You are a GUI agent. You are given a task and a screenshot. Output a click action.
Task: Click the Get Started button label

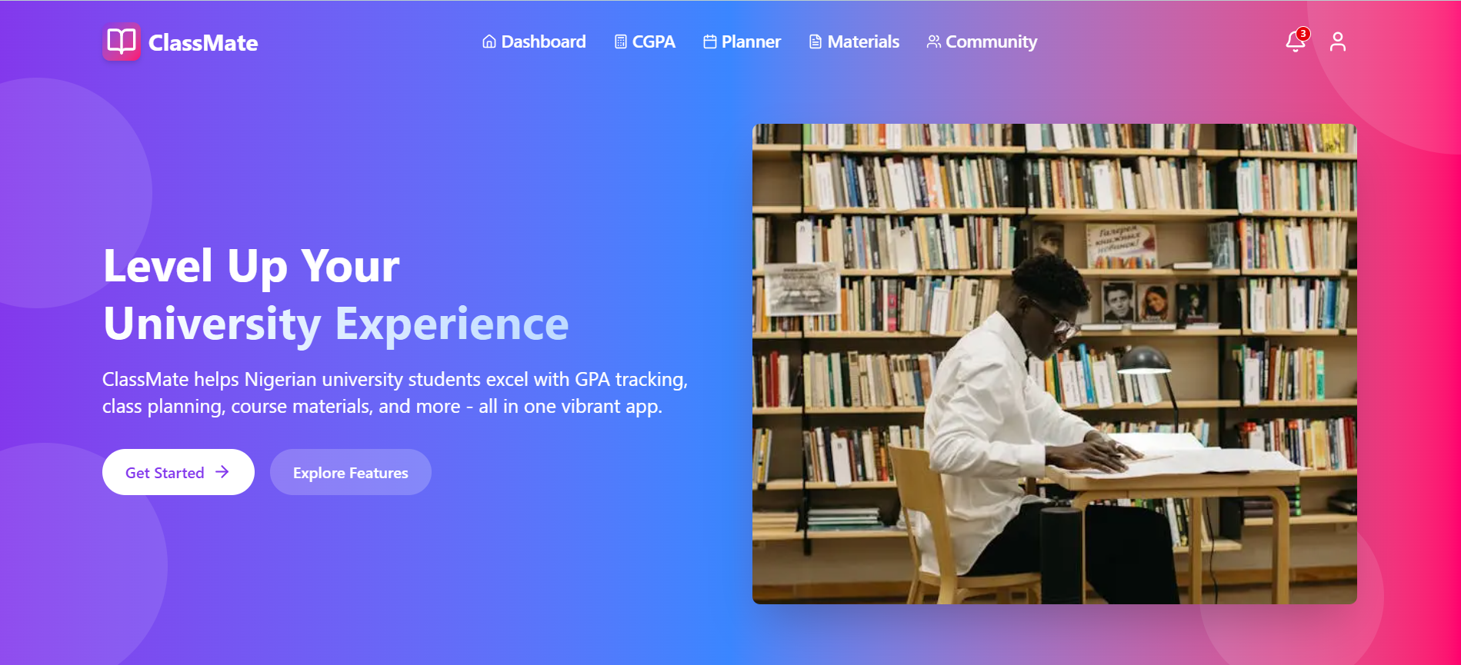pos(165,473)
